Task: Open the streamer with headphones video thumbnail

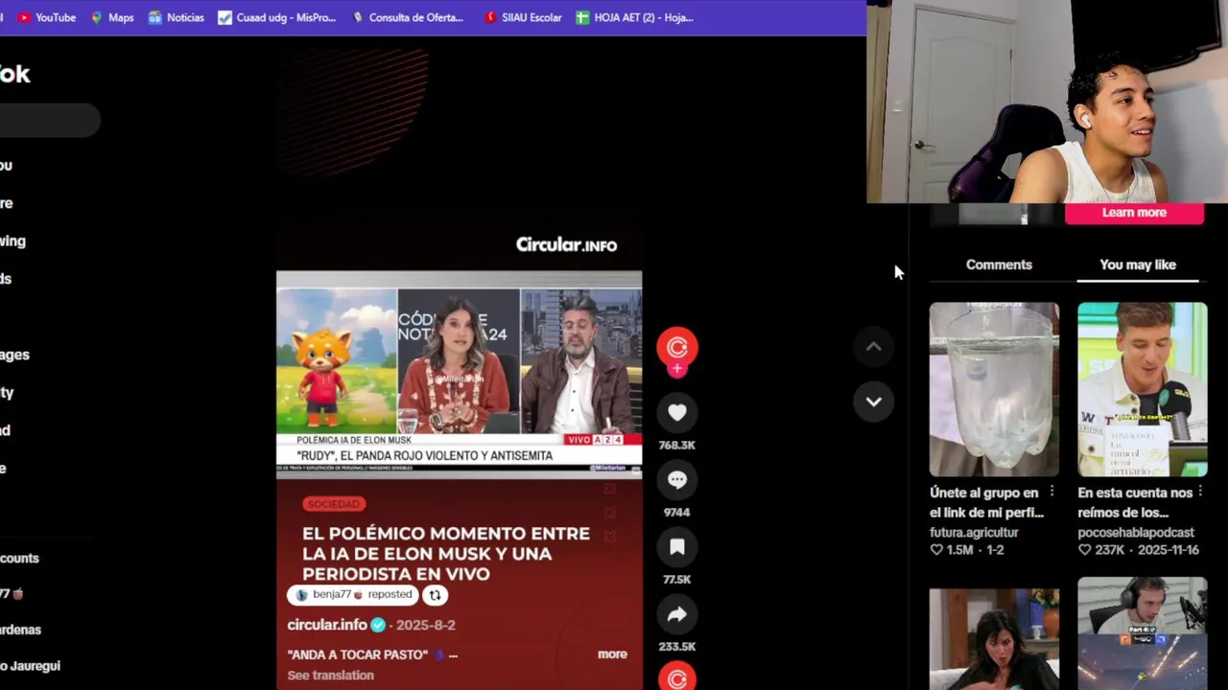Action: 1143,633
